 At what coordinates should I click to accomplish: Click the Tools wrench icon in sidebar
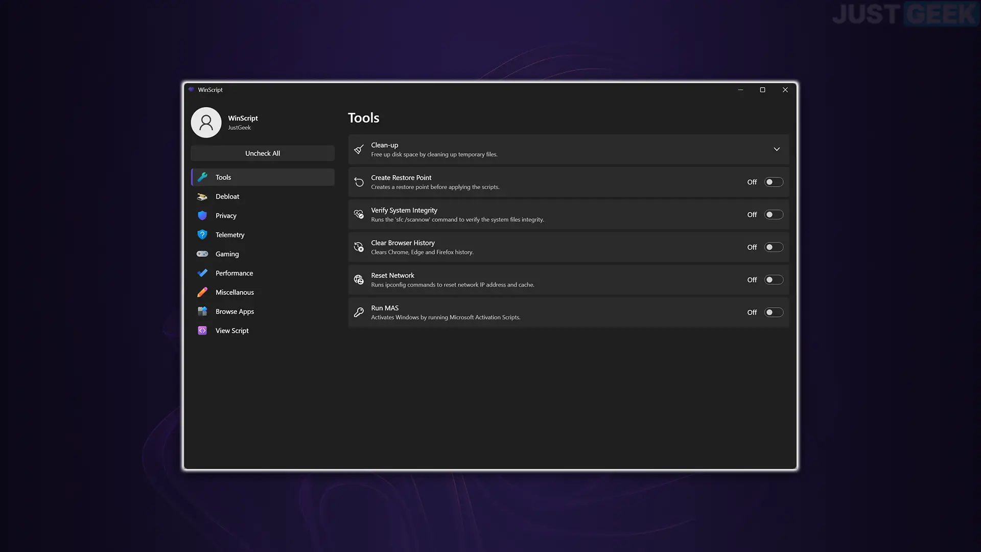pos(202,177)
